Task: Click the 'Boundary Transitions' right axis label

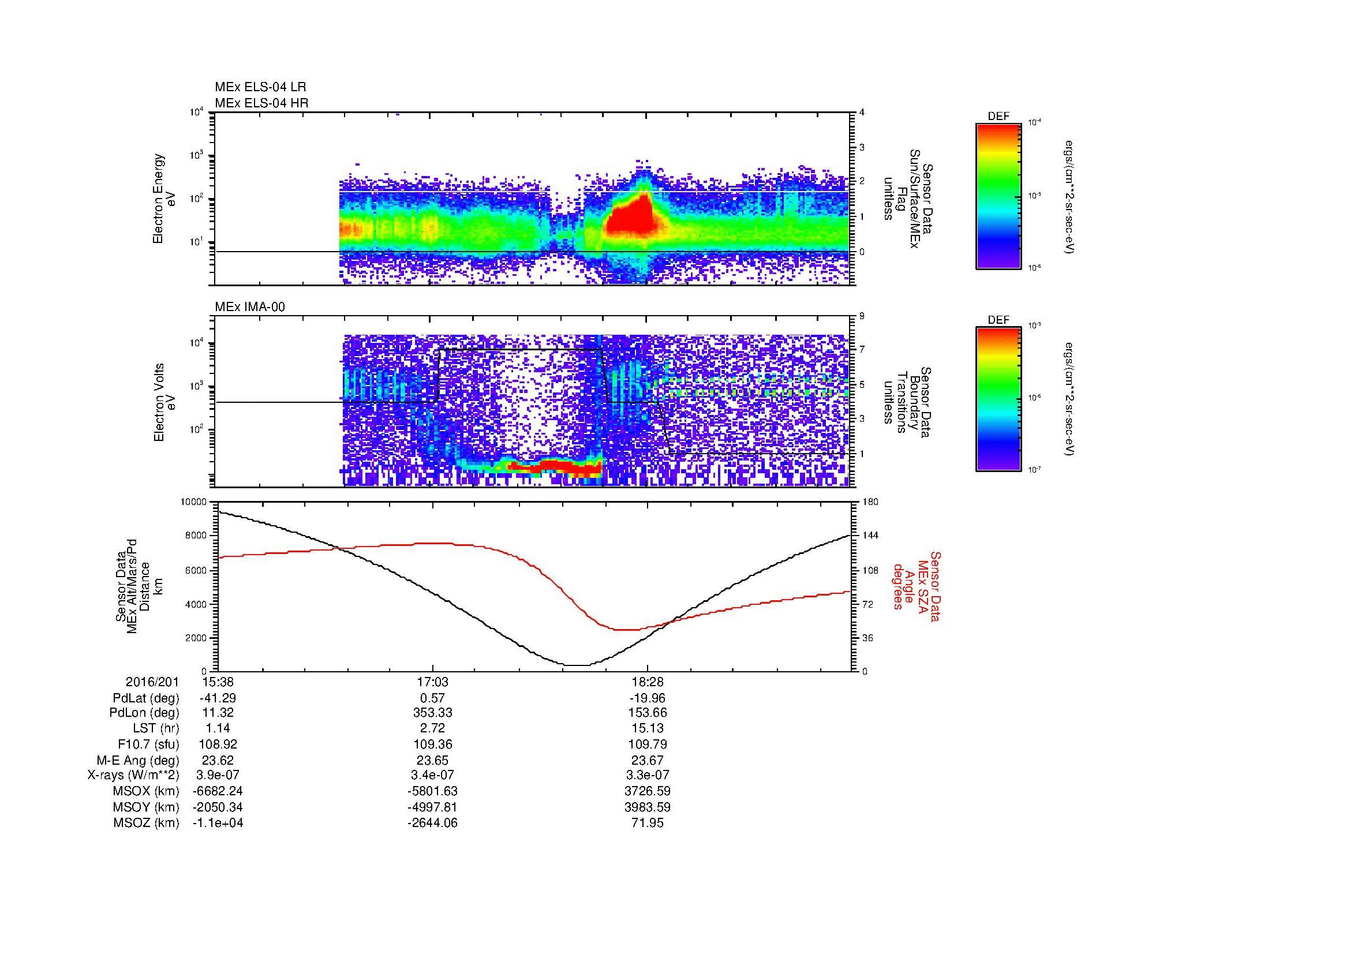Action: (907, 403)
